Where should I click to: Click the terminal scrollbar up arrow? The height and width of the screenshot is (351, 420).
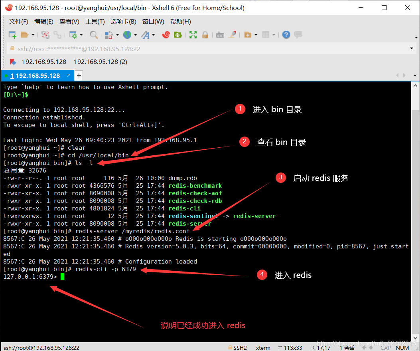[415, 86]
